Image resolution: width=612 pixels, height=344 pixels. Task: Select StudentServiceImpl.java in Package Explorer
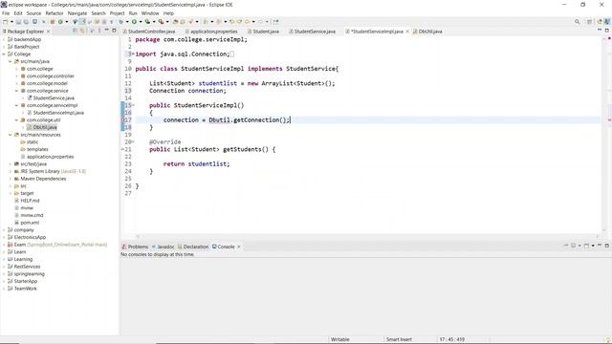[x=58, y=113]
